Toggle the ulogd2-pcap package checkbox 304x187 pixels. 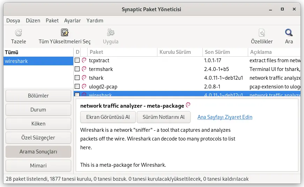[x=77, y=86]
